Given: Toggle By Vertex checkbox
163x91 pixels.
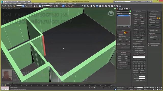Looking at the screenshot, I should click(118, 35).
